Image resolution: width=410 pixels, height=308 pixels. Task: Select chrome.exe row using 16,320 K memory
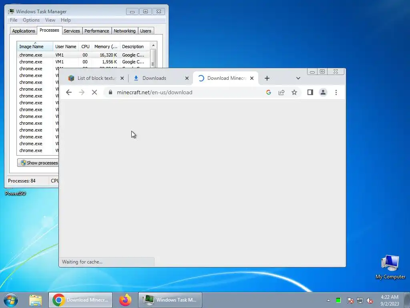(83, 55)
